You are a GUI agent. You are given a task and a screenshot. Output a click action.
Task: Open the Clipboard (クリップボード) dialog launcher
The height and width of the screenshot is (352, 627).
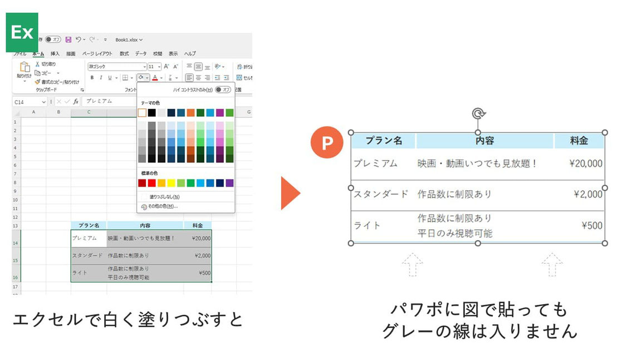coord(82,90)
